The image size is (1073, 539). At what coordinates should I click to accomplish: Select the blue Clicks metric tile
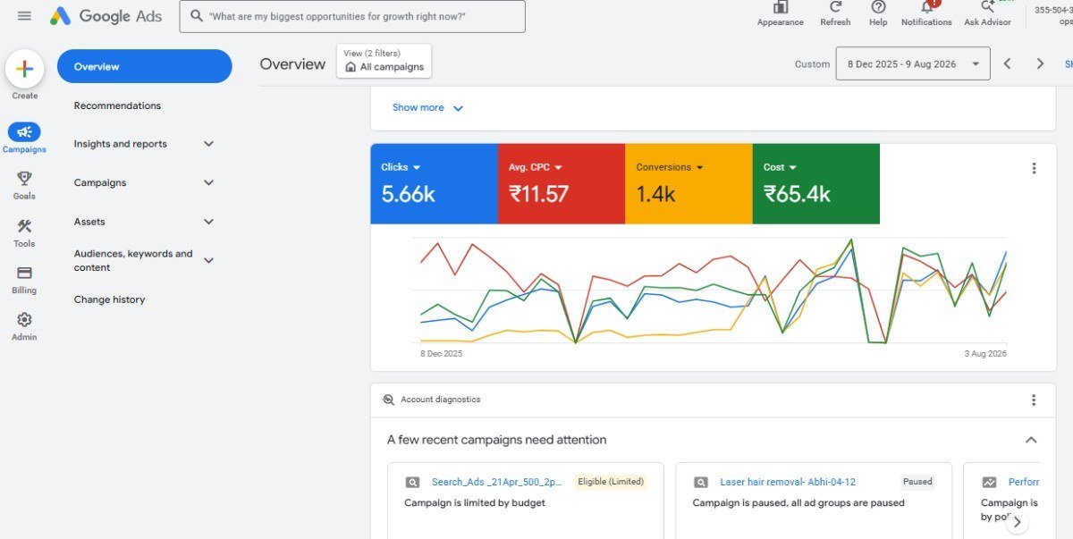click(434, 183)
